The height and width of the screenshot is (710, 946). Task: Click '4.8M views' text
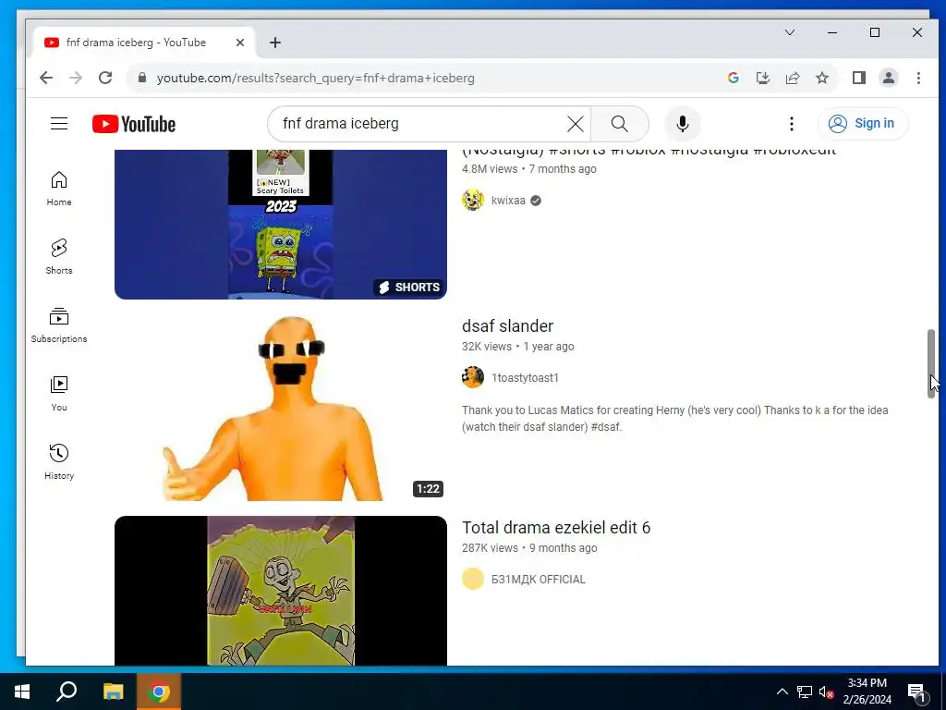pyautogui.click(x=490, y=169)
